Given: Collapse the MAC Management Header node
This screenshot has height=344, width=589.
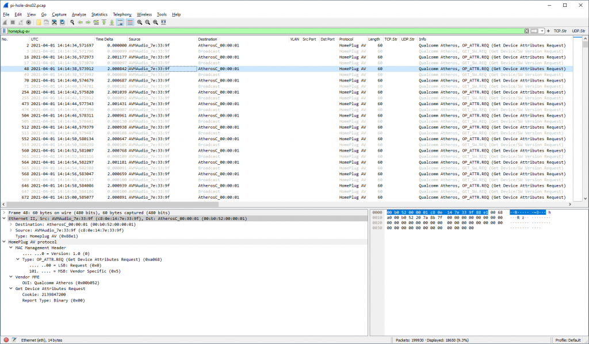Looking at the screenshot, I should [x=11, y=248].
